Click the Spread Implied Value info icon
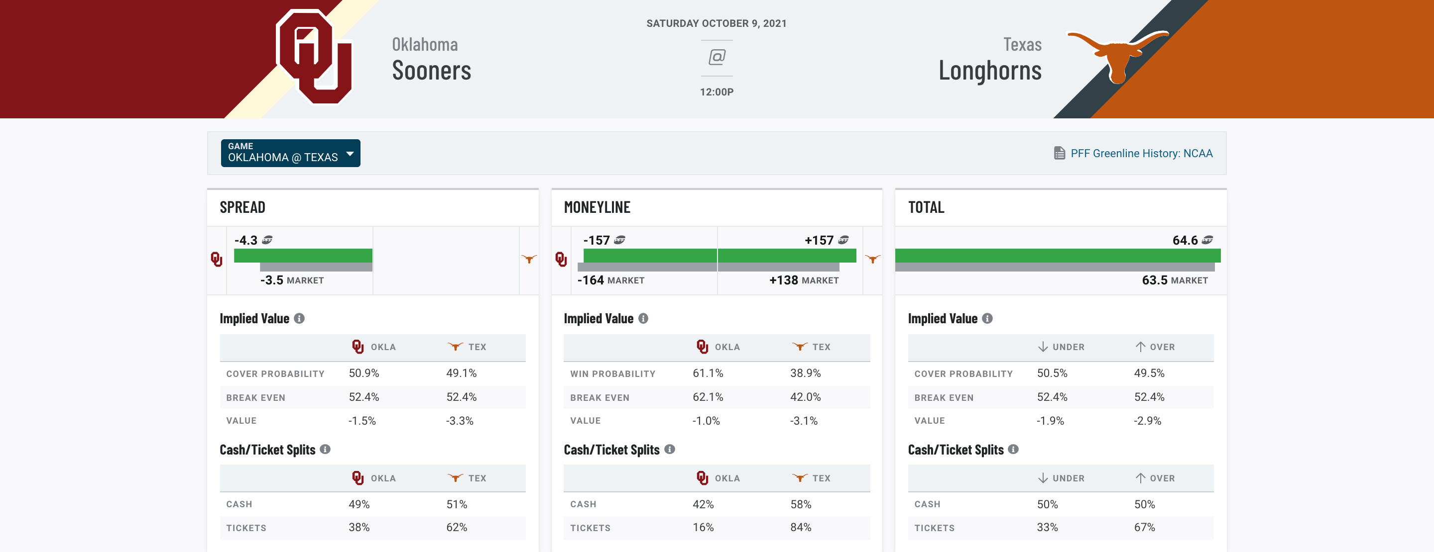1434x552 pixels. (299, 319)
